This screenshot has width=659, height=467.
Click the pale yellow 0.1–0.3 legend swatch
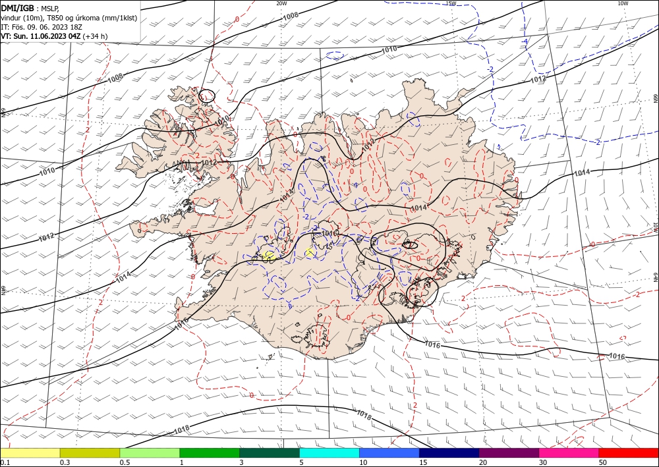coord(30,453)
